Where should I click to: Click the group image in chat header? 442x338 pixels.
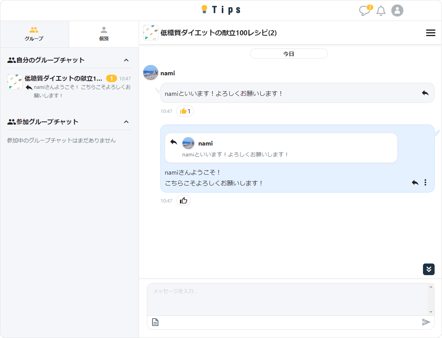(x=151, y=33)
